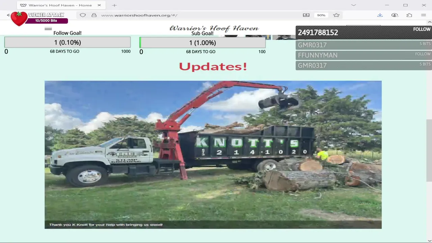The height and width of the screenshot is (243, 432).
Task: Click the last GMR0317 5 bits entry
Action: coord(363,65)
